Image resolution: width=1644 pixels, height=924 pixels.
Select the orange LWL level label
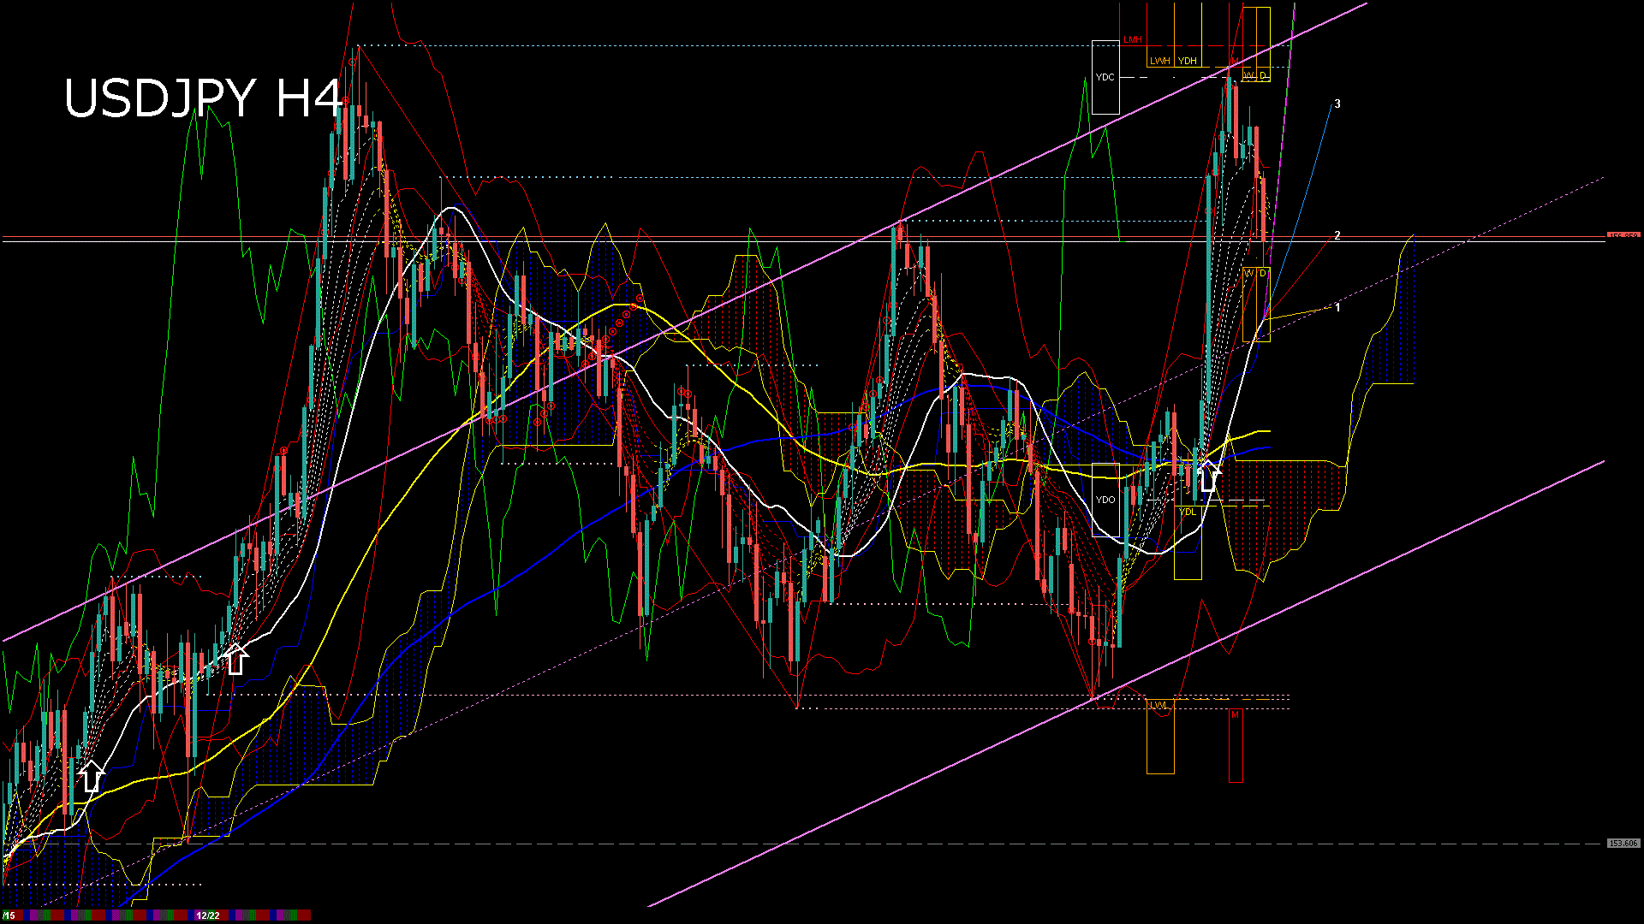point(1159,705)
